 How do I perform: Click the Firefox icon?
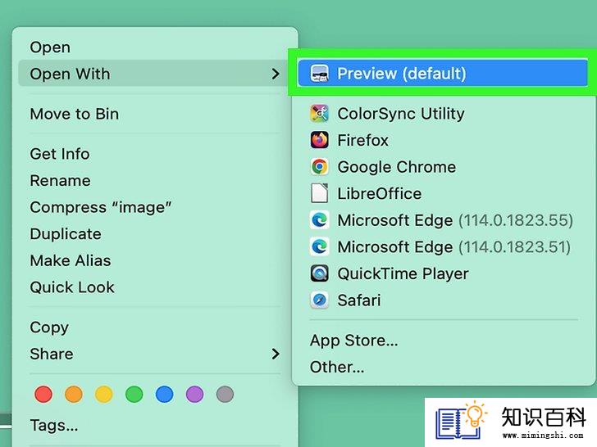pyautogui.click(x=320, y=140)
